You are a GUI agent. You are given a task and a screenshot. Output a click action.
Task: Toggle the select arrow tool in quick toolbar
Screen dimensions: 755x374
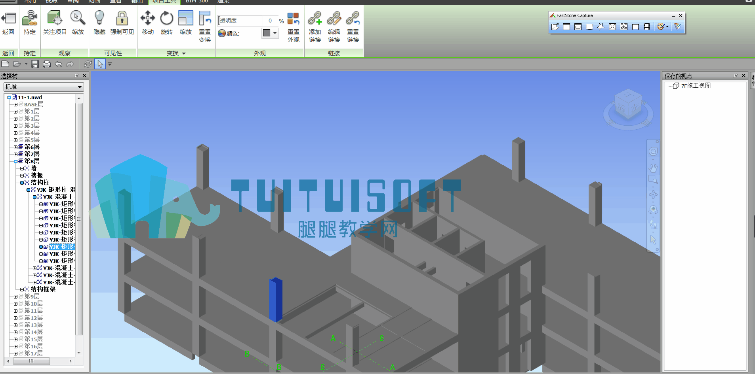pos(100,64)
